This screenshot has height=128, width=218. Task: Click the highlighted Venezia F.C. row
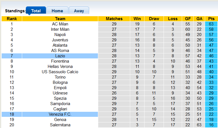point(60,114)
